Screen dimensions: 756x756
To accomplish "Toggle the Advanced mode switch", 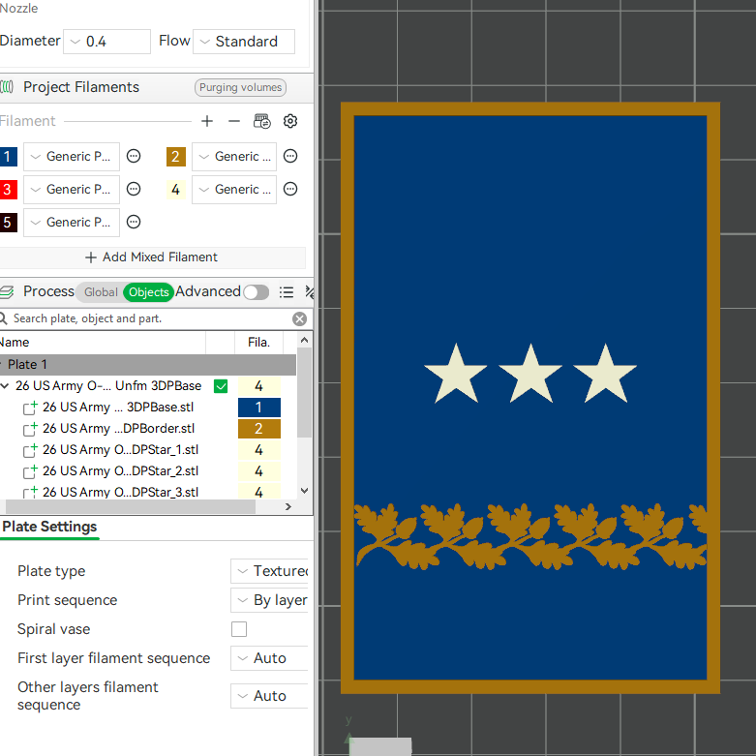I will [256, 292].
